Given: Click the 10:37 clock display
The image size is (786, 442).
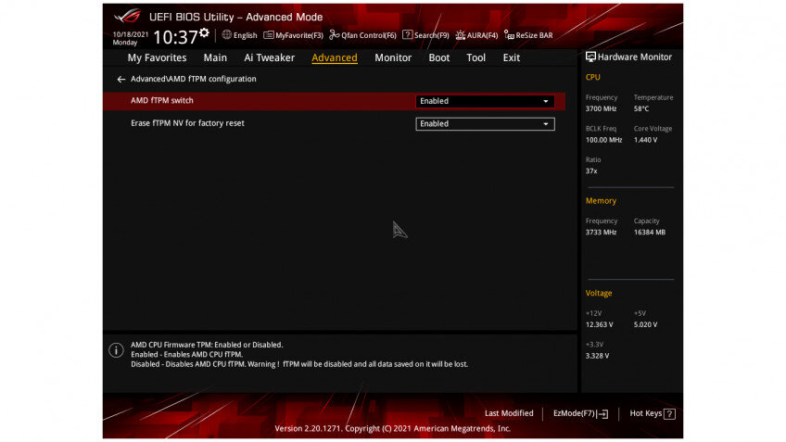Looking at the screenshot, I should (175, 37).
